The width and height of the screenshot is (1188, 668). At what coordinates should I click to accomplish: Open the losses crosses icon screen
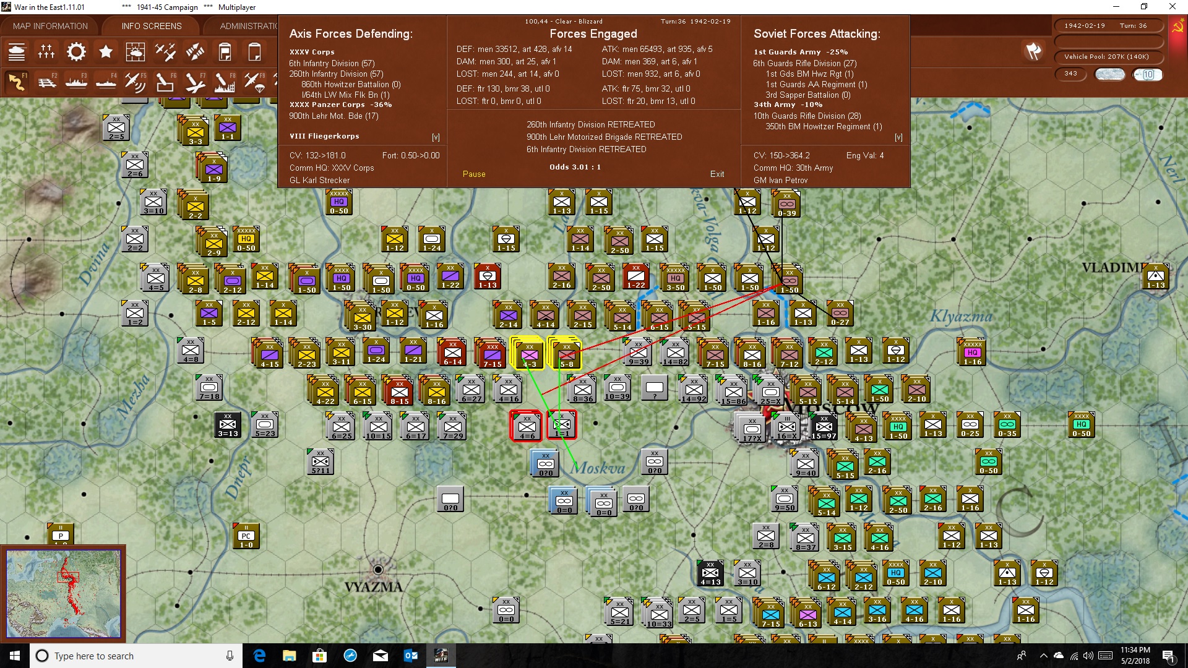46,52
